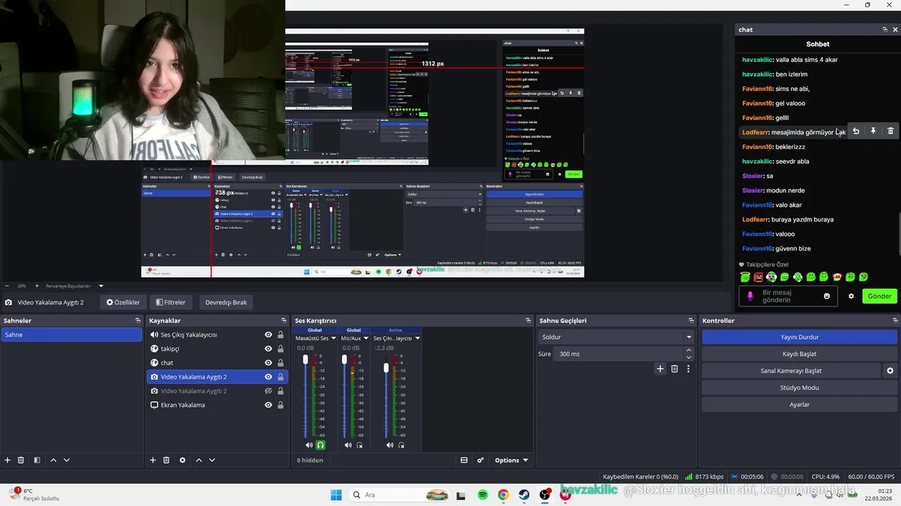Start recording with Kaydı Başlat

tap(799, 353)
